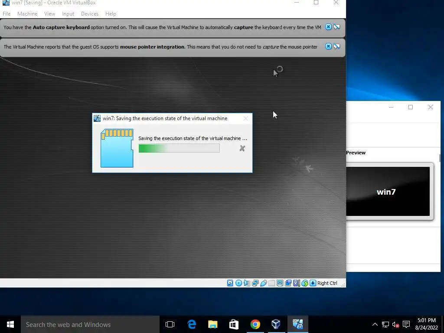Click the Right Ctrl host key label
This screenshot has width=444, height=333.
(x=327, y=283)
